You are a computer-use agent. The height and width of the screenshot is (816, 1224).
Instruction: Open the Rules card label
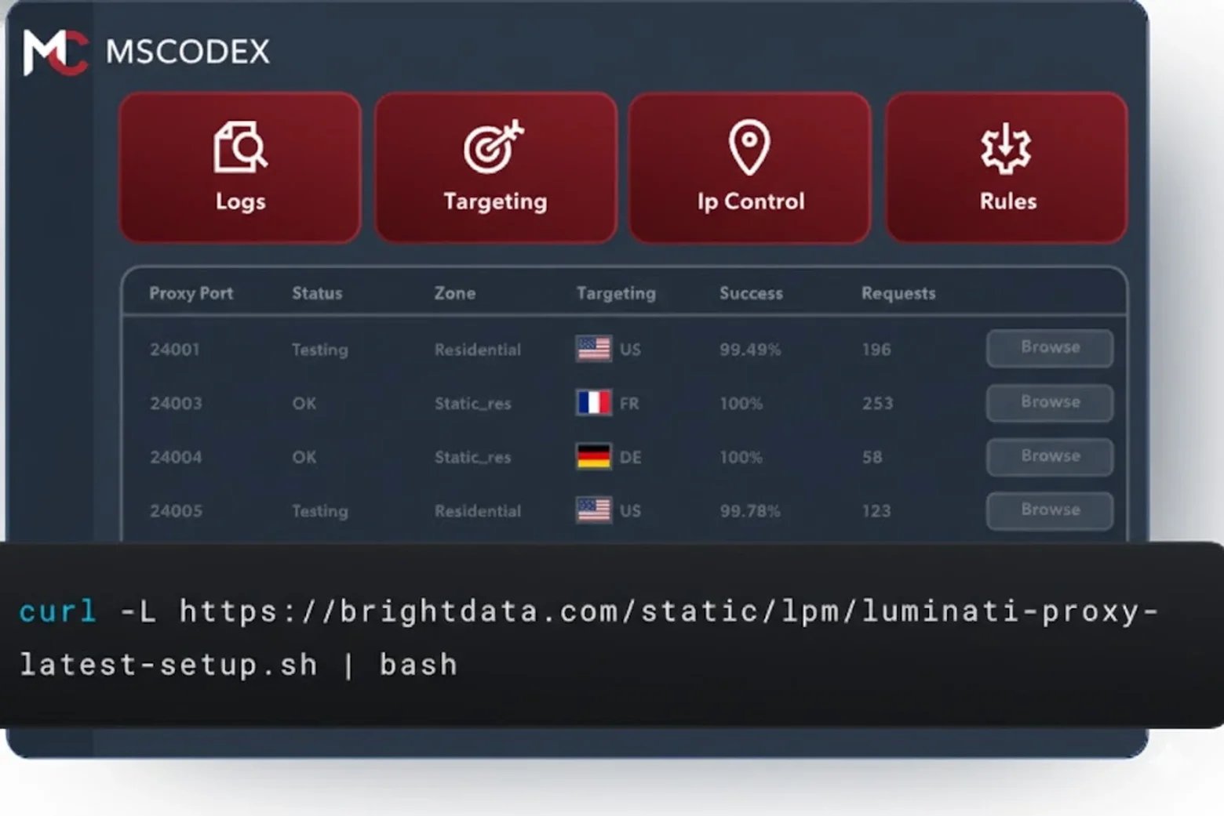(x=1007, y=201)
